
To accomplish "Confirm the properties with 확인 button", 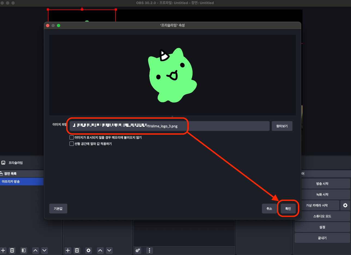I will coord(288,209).
